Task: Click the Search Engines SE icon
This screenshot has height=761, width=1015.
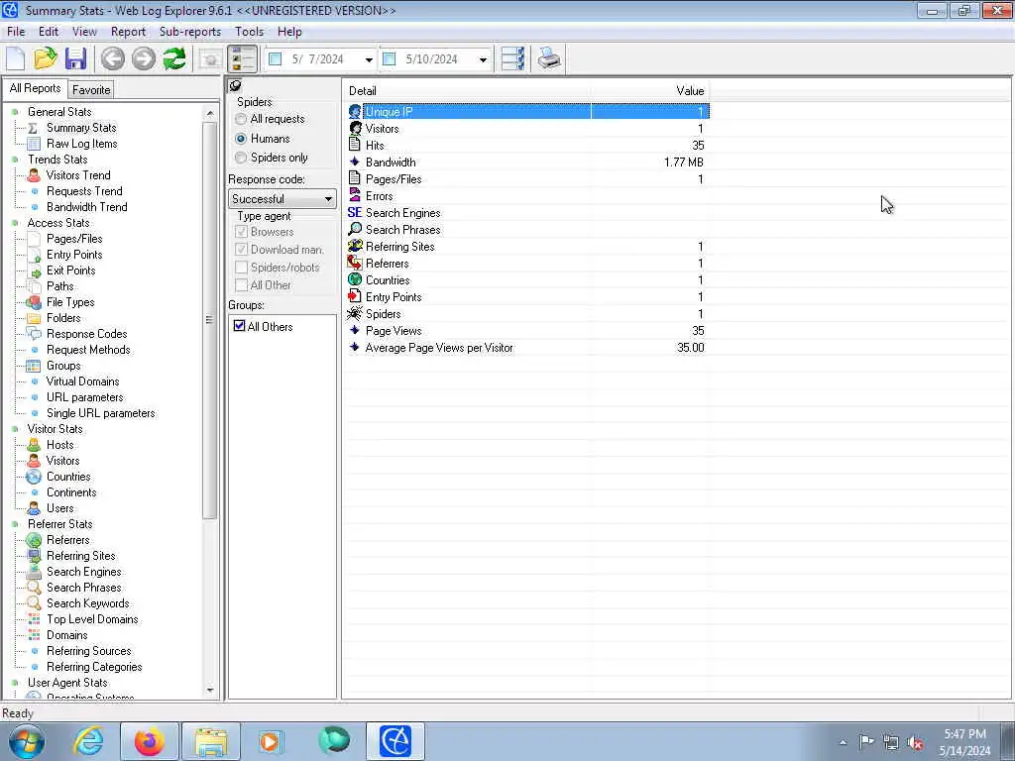Action: pos(355,212)
